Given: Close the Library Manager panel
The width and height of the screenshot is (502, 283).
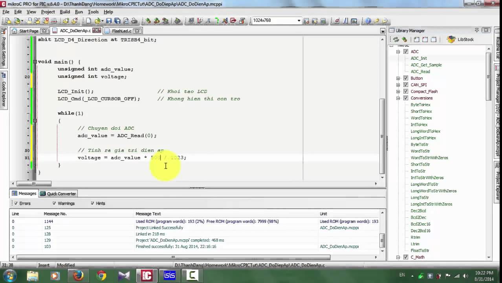Looking at the screenshot, I should (x=486, y=30).
